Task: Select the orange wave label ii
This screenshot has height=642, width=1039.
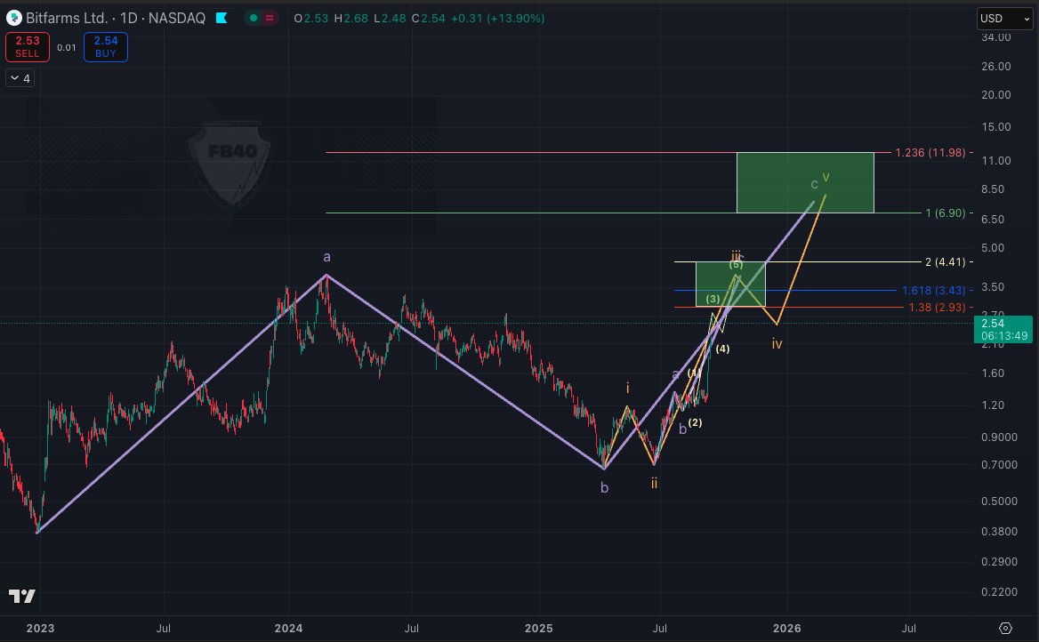Action: point(654,484)
